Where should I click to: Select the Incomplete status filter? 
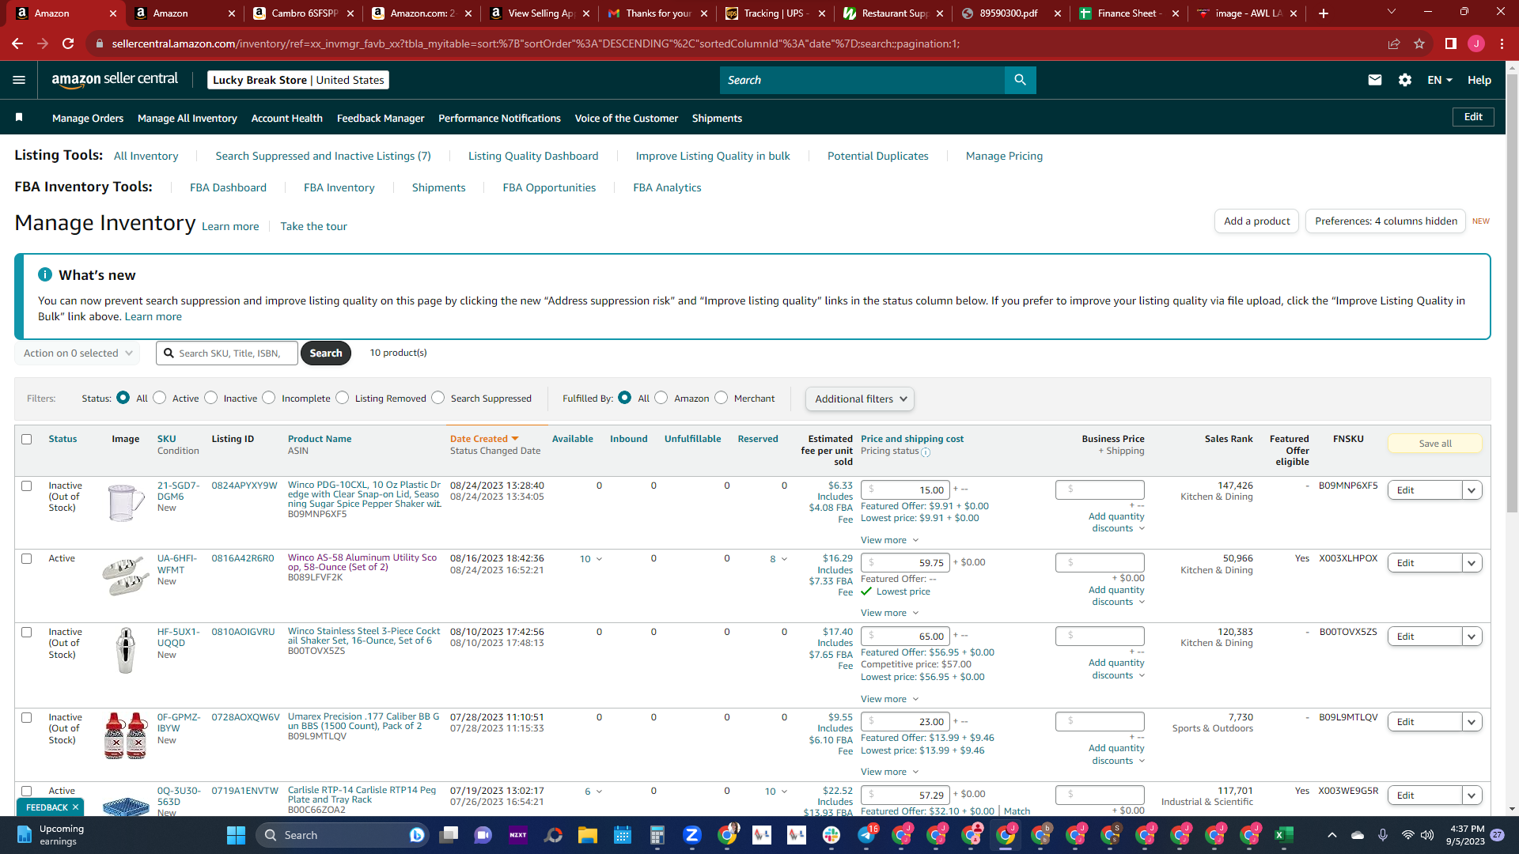coord(269,398)
